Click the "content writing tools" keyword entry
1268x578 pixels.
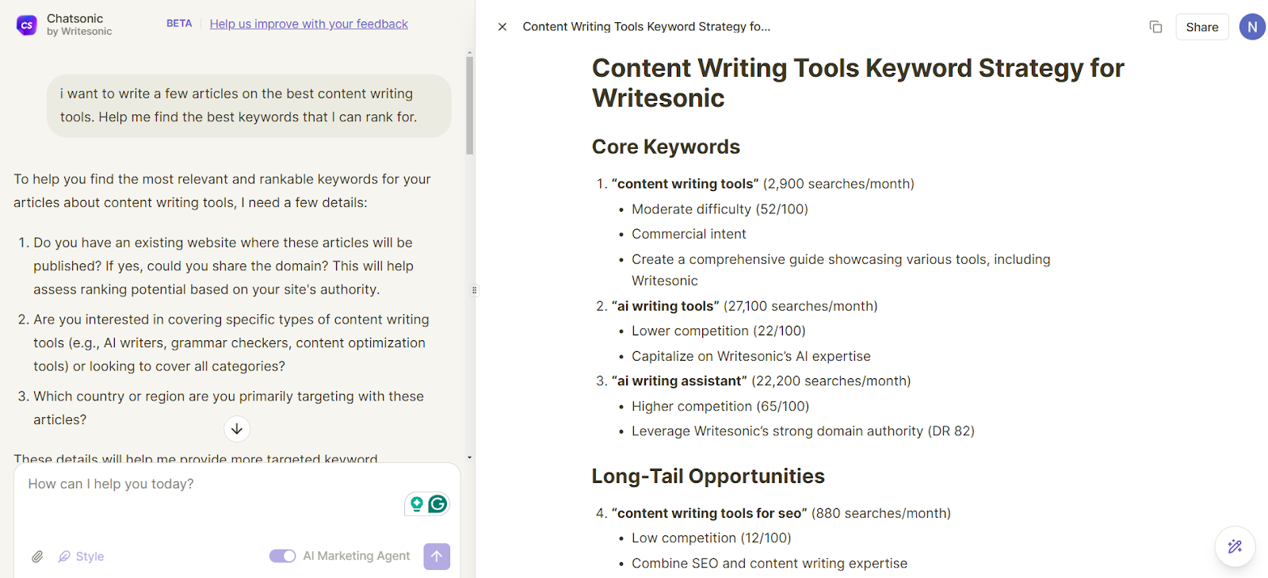762,184
